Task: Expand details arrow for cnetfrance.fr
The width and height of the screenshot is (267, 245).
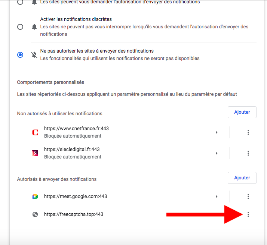Action: click(x=217, y=132)
